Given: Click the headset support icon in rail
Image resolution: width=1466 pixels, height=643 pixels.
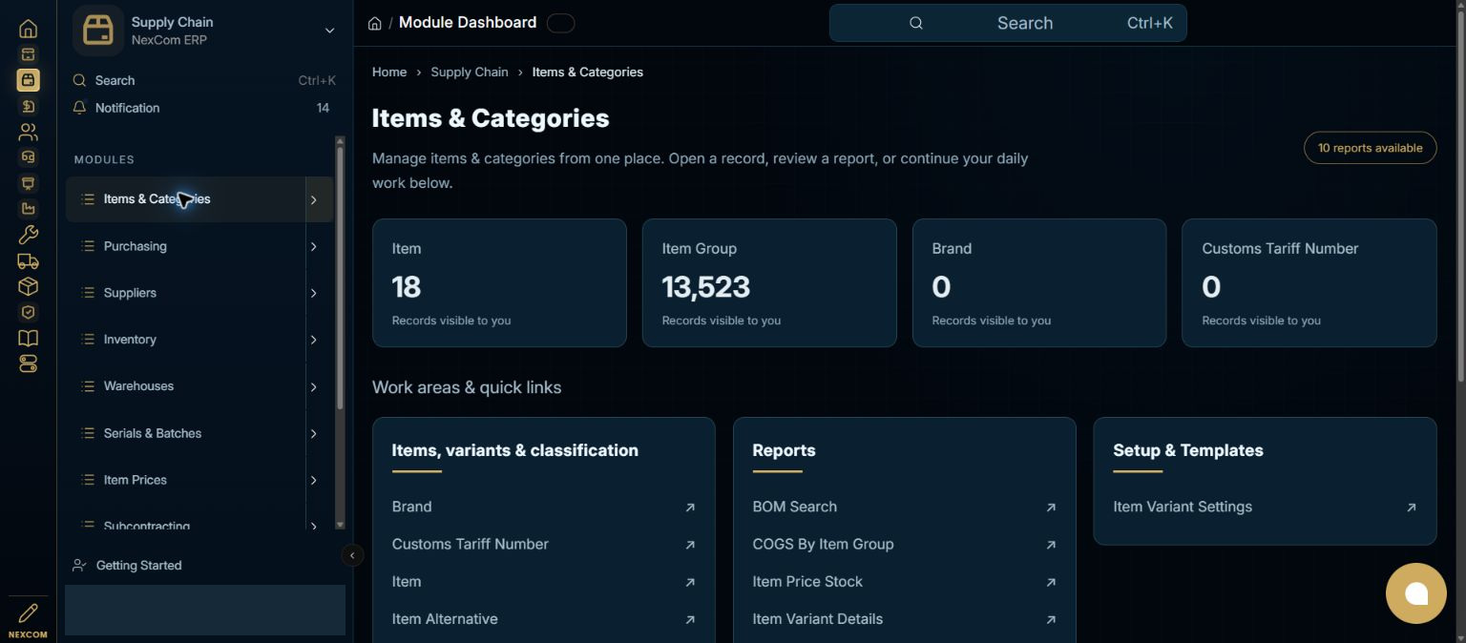Looking at the screenshot, I should [28, 157].
